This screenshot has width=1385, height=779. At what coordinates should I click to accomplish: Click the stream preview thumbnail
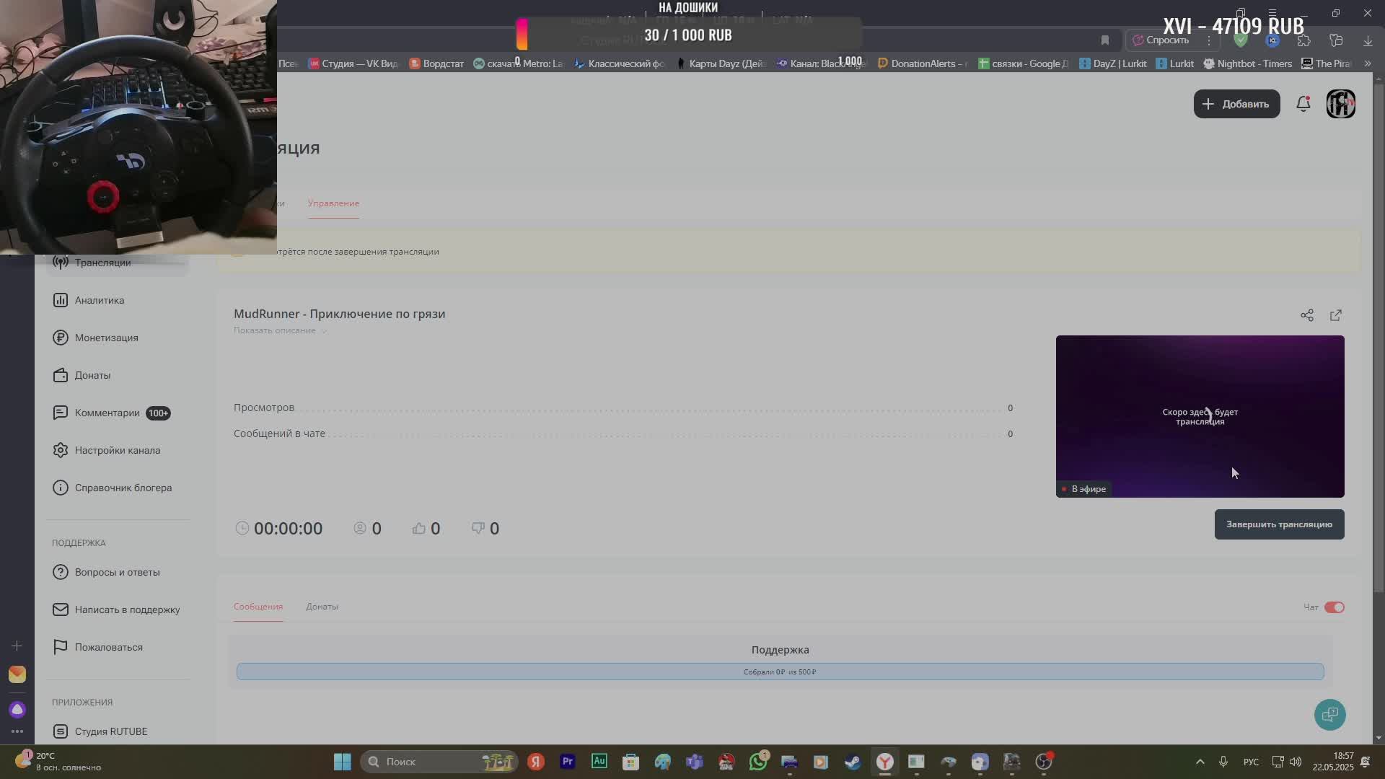click(x=1199, y=416)
